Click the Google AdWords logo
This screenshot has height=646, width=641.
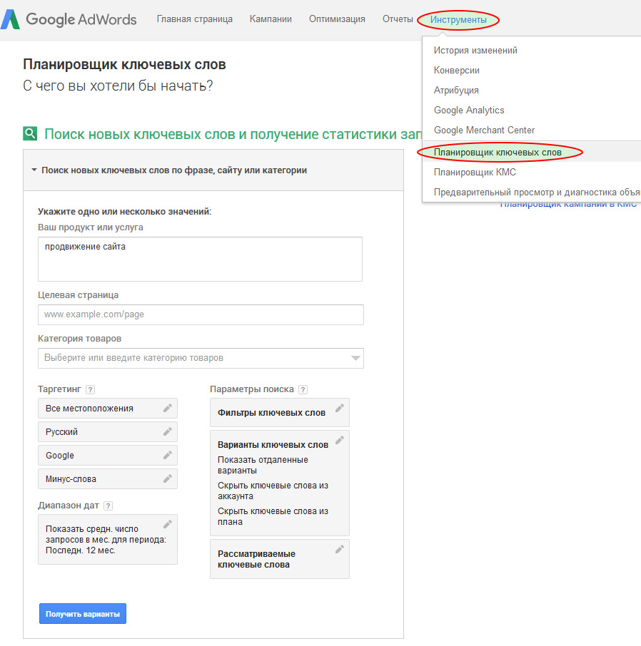click(69, 19)
